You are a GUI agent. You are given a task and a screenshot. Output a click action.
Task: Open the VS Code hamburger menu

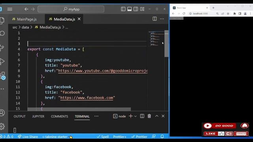pos(9,9)
